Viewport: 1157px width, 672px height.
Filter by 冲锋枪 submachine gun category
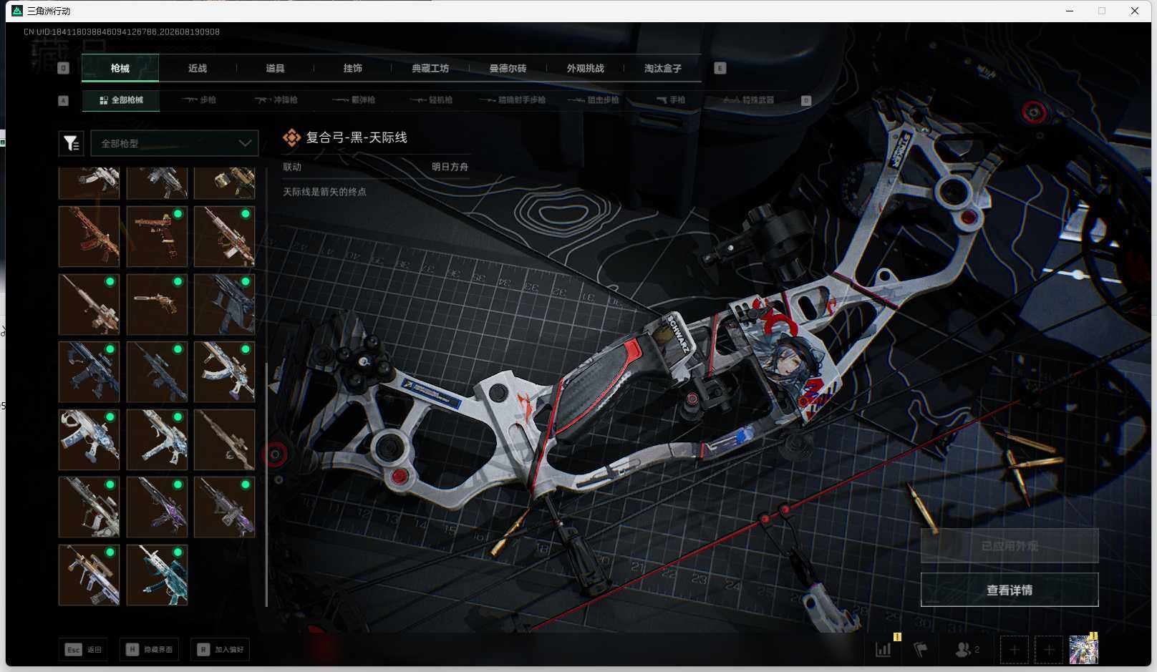276,100
